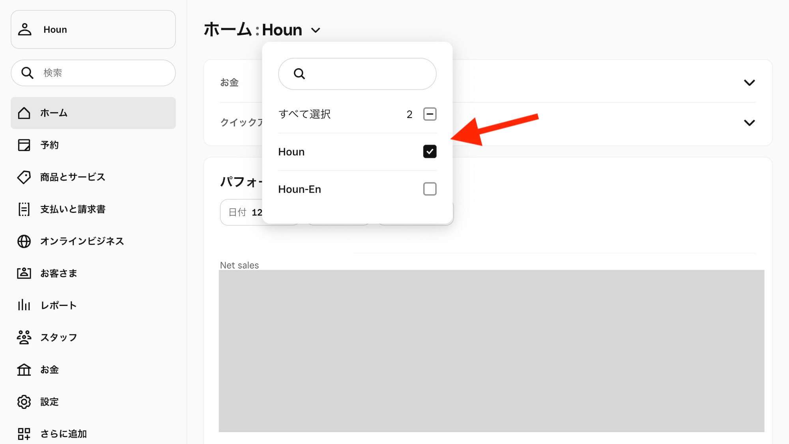Check the Houn-En location checkbox
The width and height of the screenshot is (789, 444).
click(430, 189)
